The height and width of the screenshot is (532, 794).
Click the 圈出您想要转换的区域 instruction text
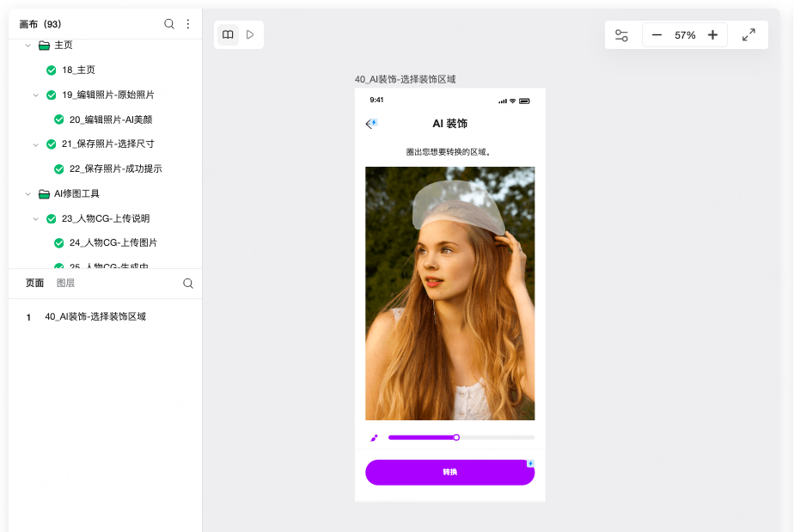click(x=449, y=152)
